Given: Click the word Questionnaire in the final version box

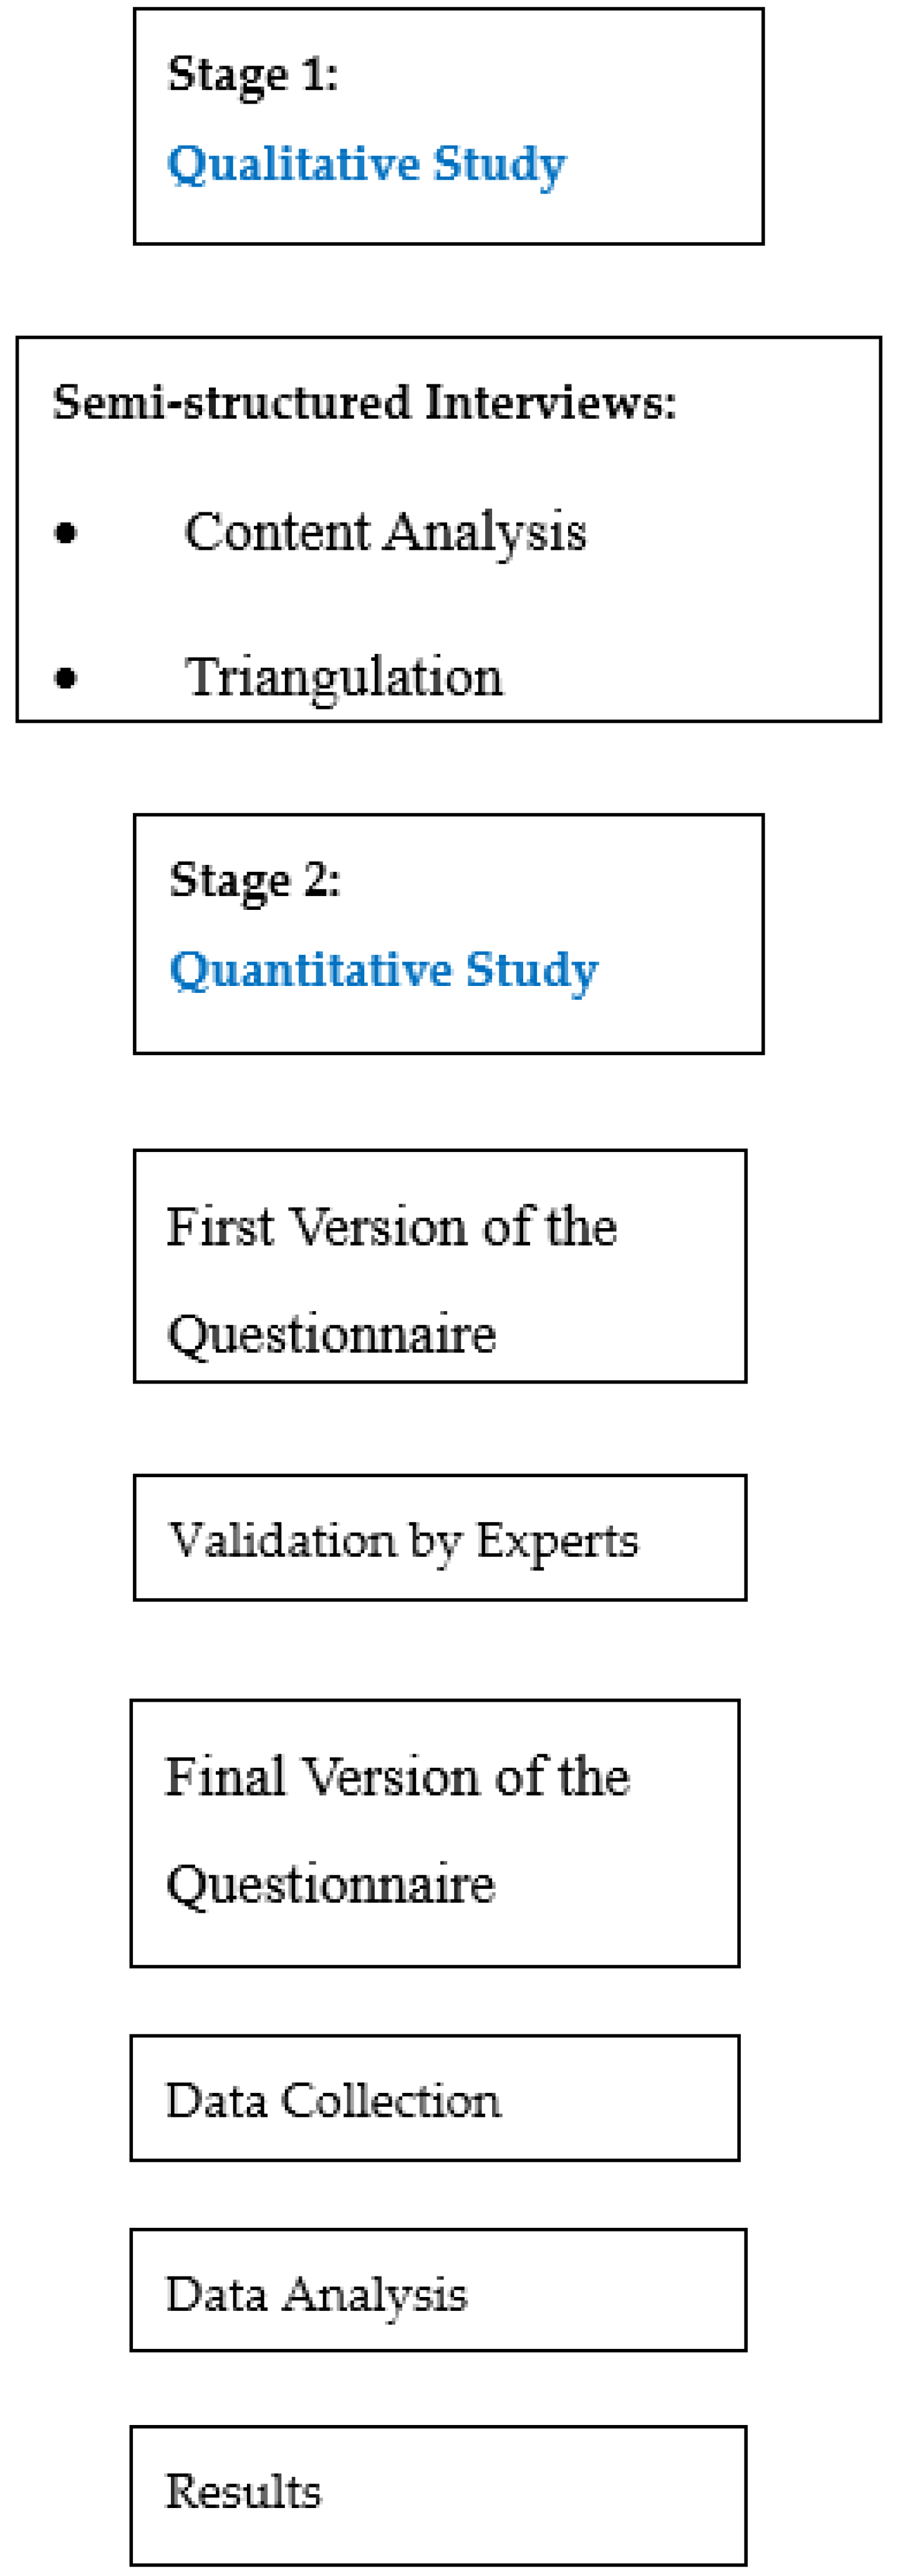Looking at the screenshot, I should (x=331, y=1885).
